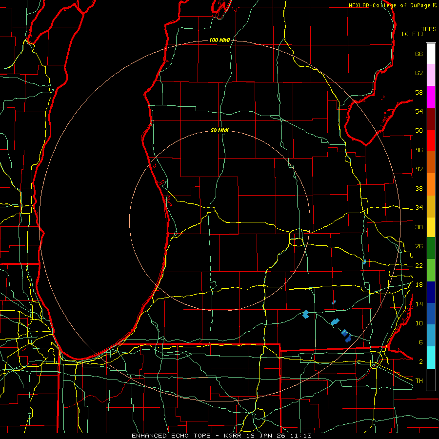The height and width of the screenshot is (439, 439).
Task: Click the bright yellow legend swatch
Action: (431, 227)
